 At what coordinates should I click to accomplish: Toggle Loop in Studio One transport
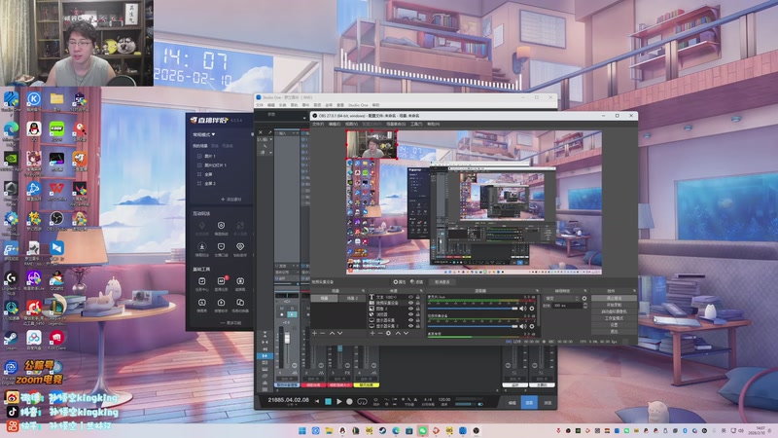(362, 401)
